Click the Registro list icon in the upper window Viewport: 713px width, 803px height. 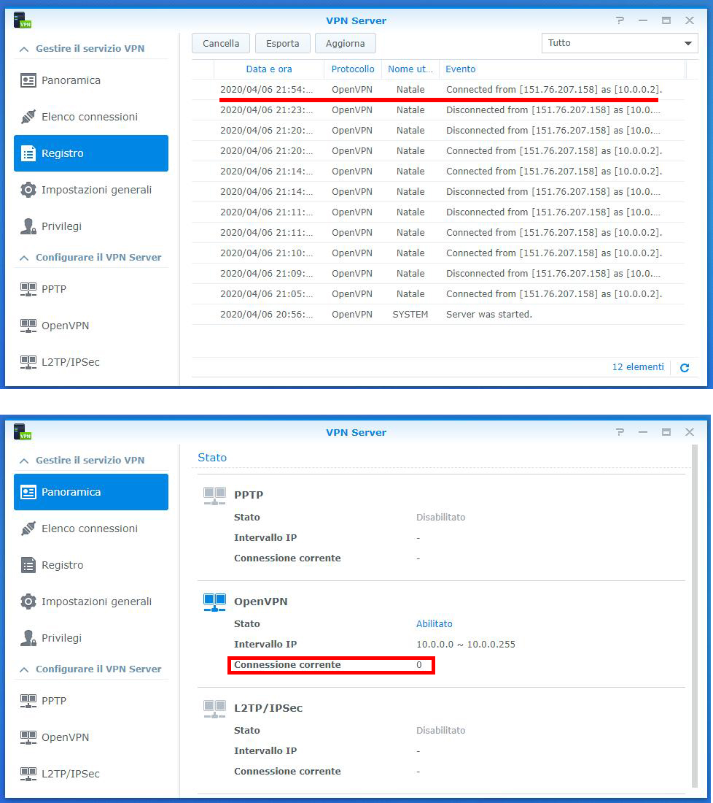(x=28, y=153)
